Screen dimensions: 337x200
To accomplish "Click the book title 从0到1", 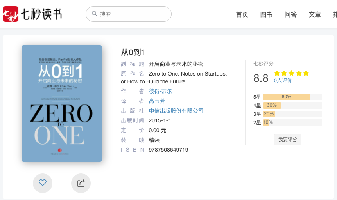I will (133, 52).
